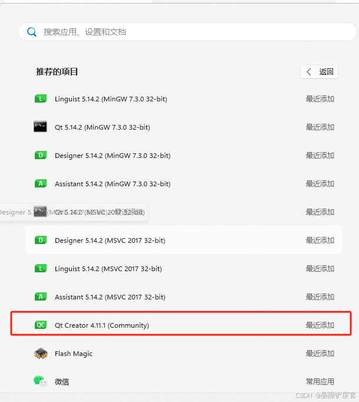
Task: Go back using the 返回 button
Action: pos(319,72)
